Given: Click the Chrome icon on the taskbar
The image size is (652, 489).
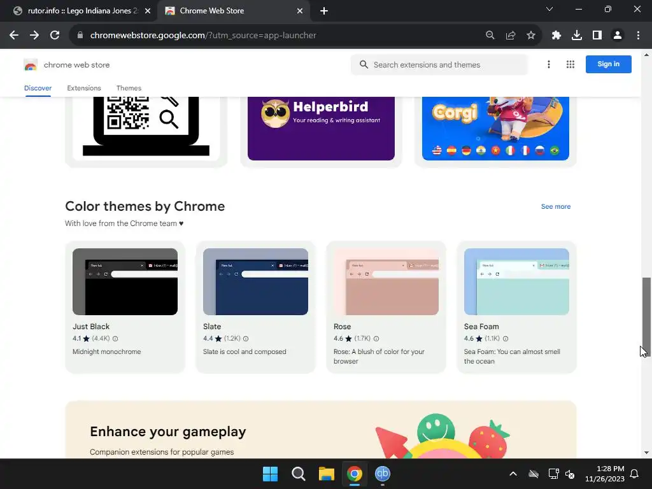Looking at the screenshot, I should 355,474.
